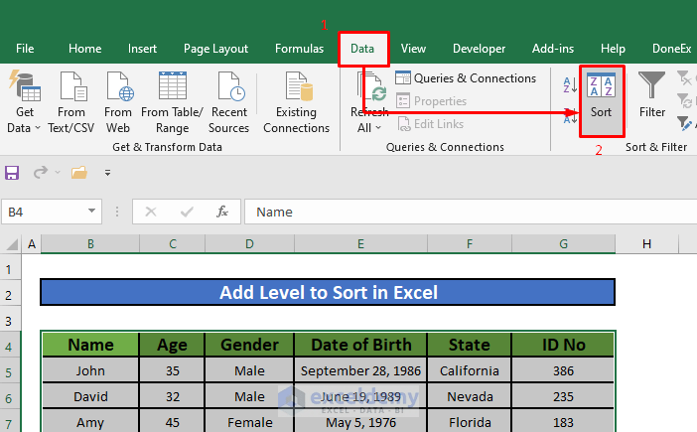The width and height of the screenshot is (697, 432).
Task: Click the cell with September 28, 1986
Action: [360, 370]
